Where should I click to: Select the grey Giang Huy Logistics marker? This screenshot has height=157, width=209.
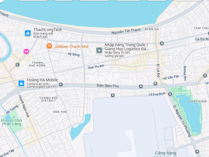pos(99,51)
